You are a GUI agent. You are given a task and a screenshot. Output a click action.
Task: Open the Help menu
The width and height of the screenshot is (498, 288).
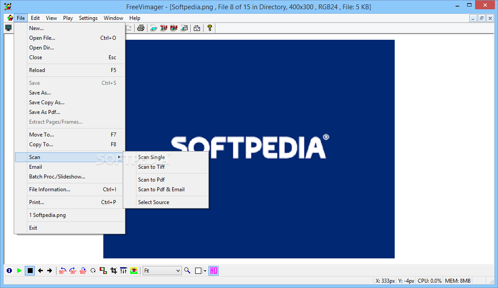pos(135,18)
